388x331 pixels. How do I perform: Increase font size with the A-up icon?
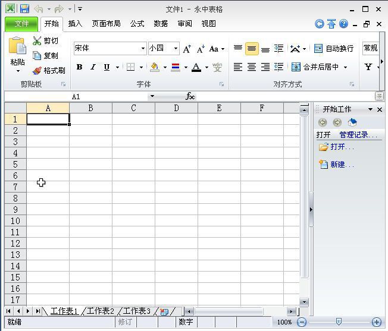coord(187,49)
